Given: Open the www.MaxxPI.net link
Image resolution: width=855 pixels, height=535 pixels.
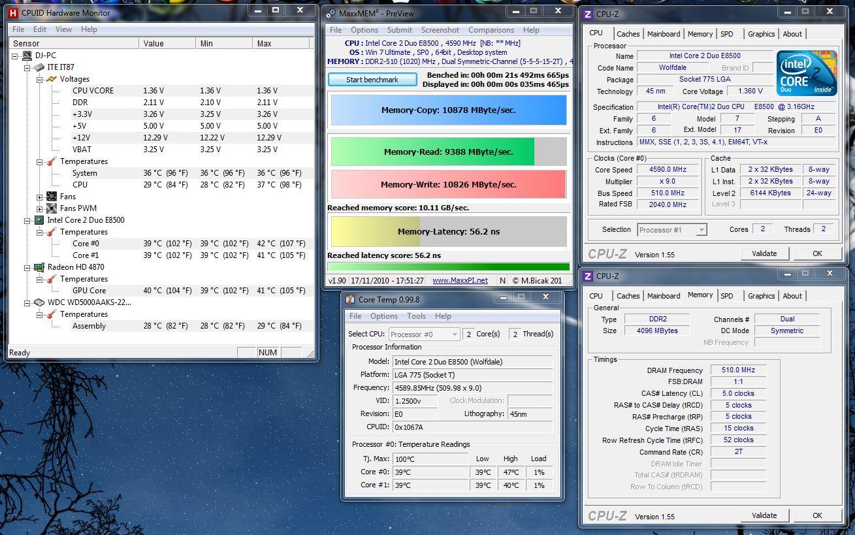Looking at the screenshot, I should coord(460,280).
